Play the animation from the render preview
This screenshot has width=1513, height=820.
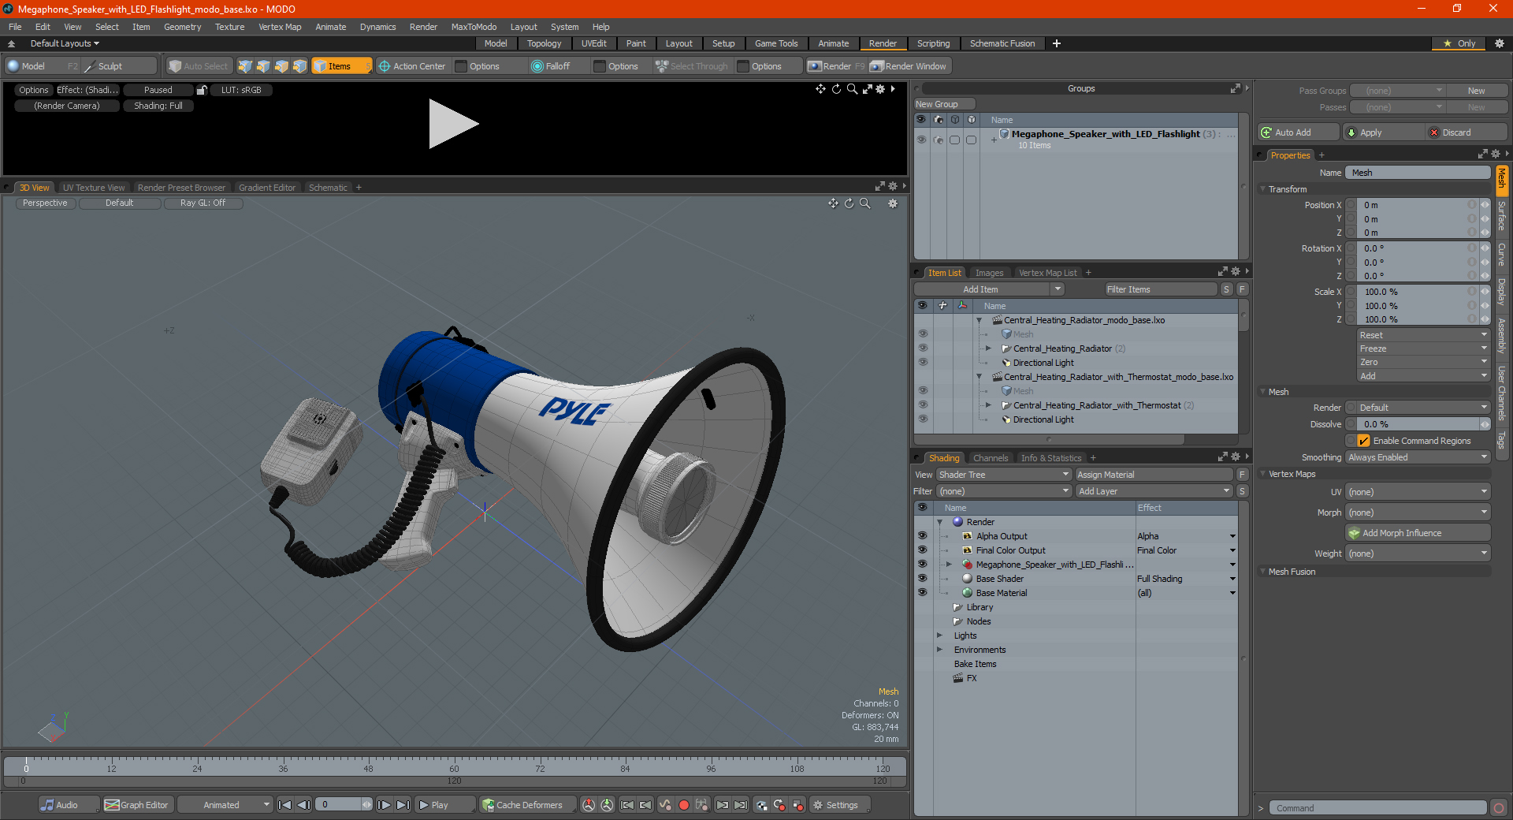tap(453, 124)
